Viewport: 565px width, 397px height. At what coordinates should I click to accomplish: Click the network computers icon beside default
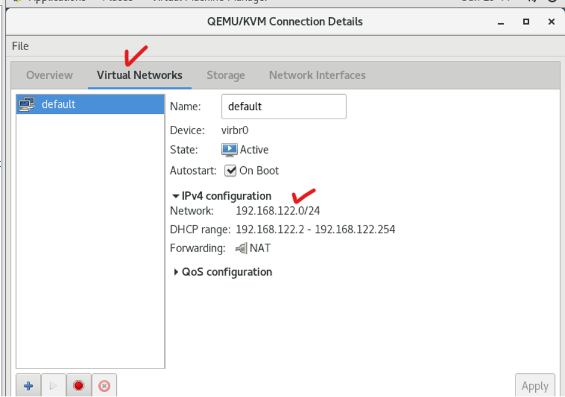click(x=27, y=104)
